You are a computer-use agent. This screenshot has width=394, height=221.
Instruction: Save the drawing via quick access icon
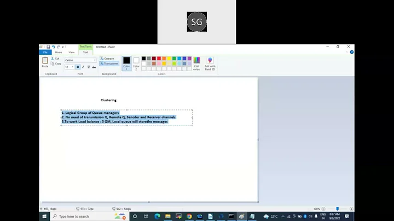coord(48,47)
